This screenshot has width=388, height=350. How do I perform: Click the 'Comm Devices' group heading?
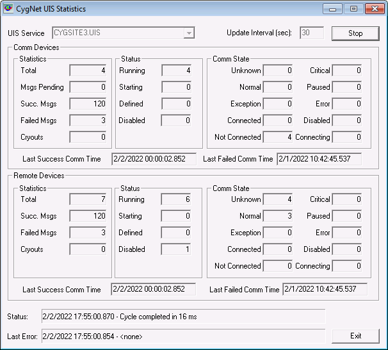coord(36,47)
